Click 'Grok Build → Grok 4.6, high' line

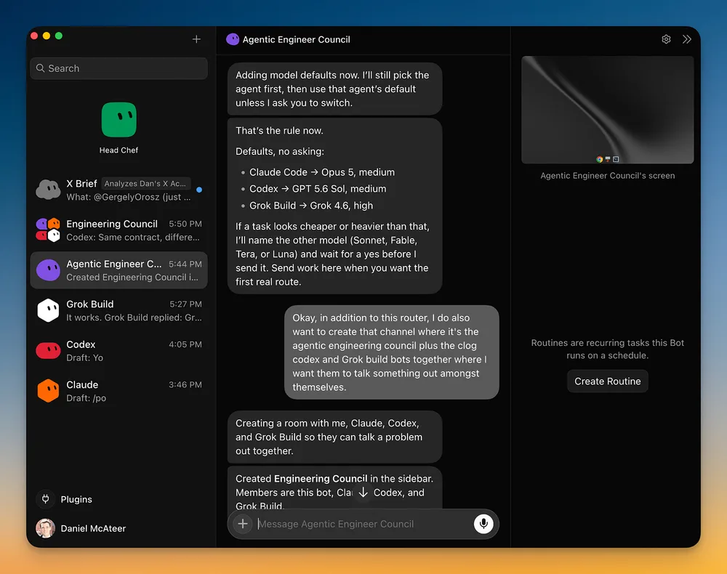pyautogui.click(x=311, y=206)
